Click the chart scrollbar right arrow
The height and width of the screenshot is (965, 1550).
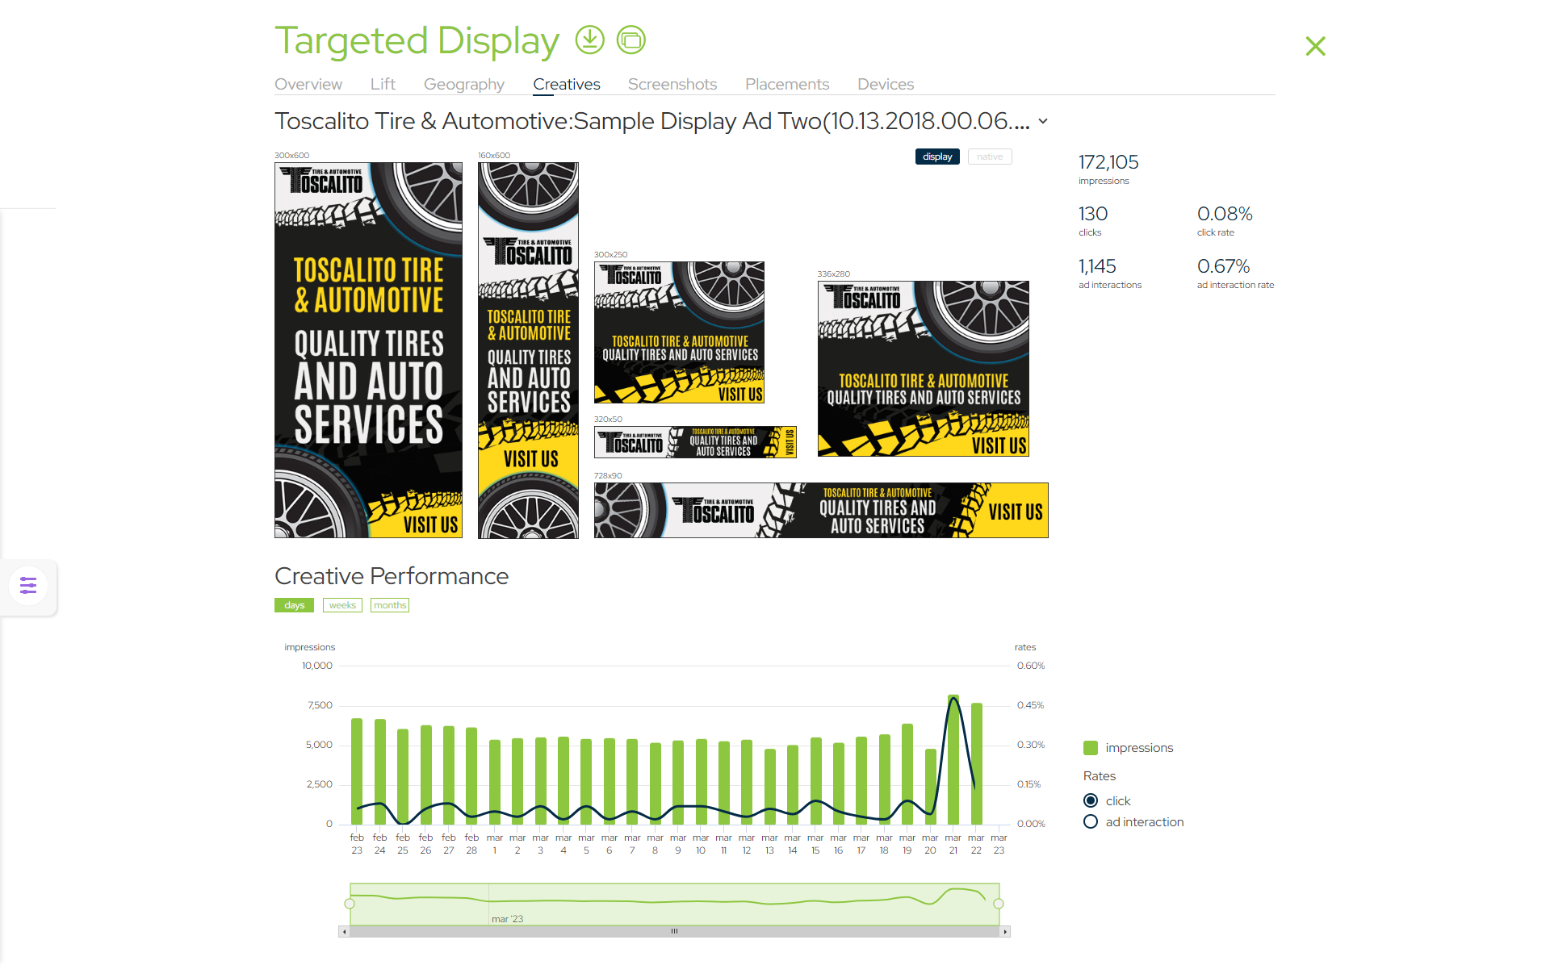pos(1005,932)
